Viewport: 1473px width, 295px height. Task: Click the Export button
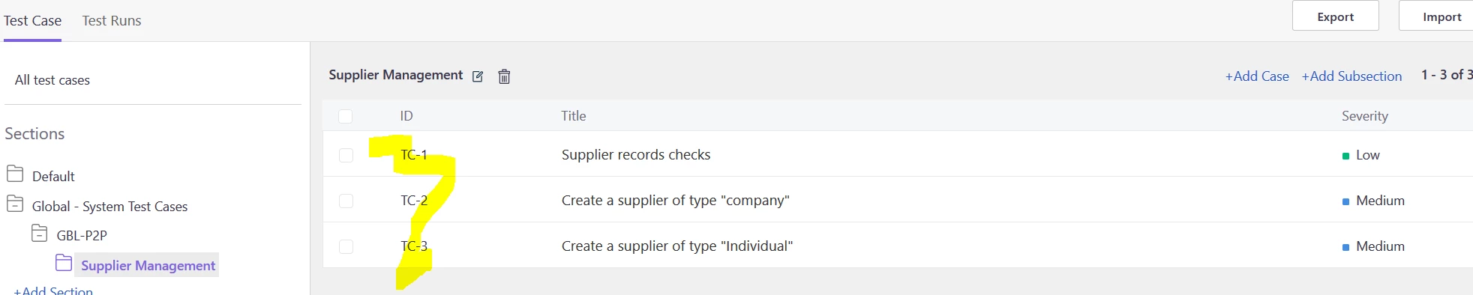tap(1335, 16)
